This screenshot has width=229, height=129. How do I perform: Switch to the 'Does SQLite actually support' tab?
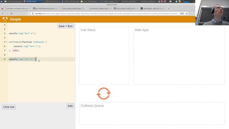72,9
